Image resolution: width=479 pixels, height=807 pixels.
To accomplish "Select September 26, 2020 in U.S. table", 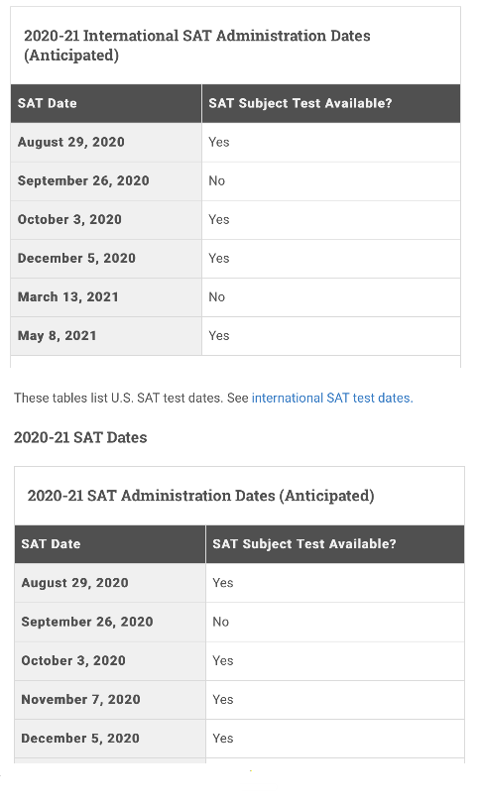I will pyautogui.click(x=87, y=622).
